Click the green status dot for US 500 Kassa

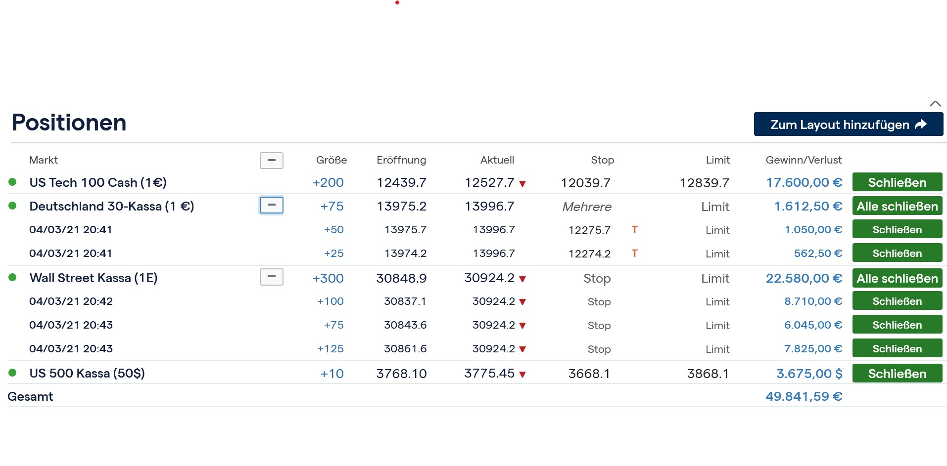click(12, 373)
